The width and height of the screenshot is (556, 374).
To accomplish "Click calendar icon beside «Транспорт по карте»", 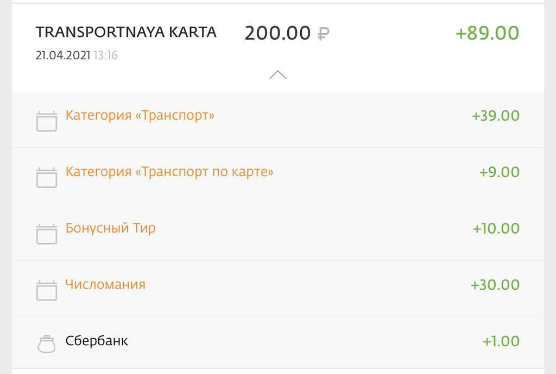I will 47,177.
